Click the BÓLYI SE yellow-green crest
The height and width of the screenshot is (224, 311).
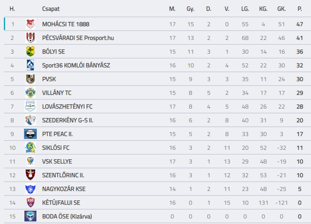30,51
